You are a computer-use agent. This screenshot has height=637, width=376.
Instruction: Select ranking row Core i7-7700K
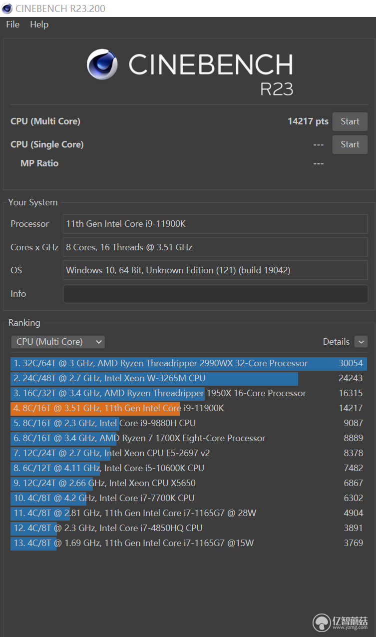pyautogui.click(x=189, y=498)
